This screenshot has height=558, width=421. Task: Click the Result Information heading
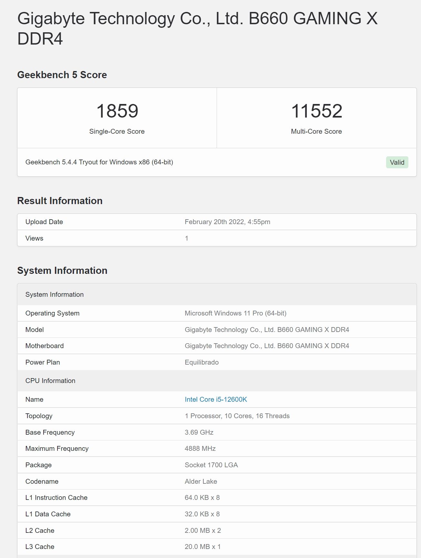60,201
